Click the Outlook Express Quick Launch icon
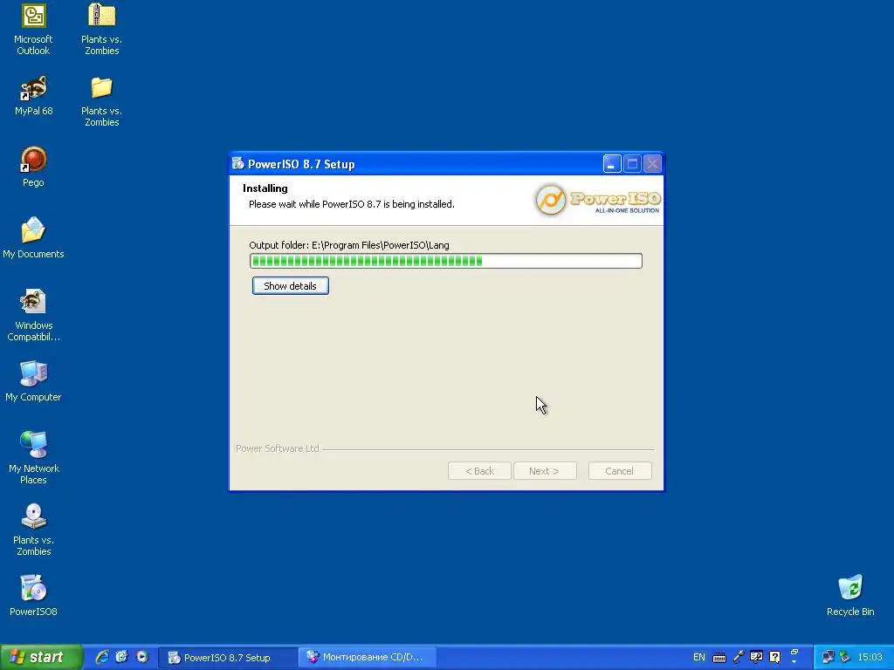Image resolution: width=894 pixels, height=670 pixels. tap(122, 657)
